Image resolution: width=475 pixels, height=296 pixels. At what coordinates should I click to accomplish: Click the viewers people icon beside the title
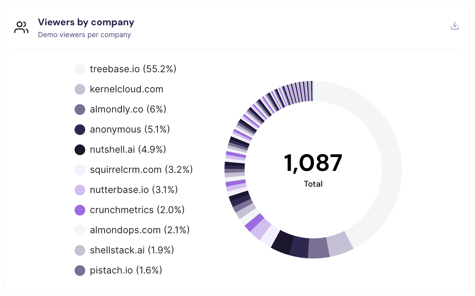pos(21,27)
